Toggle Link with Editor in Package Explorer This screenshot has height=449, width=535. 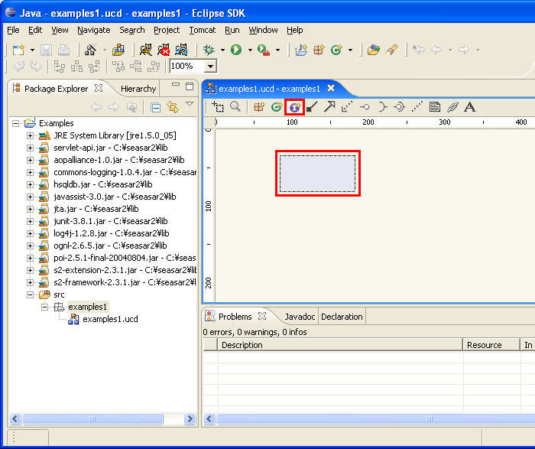(x=173, y=108)
